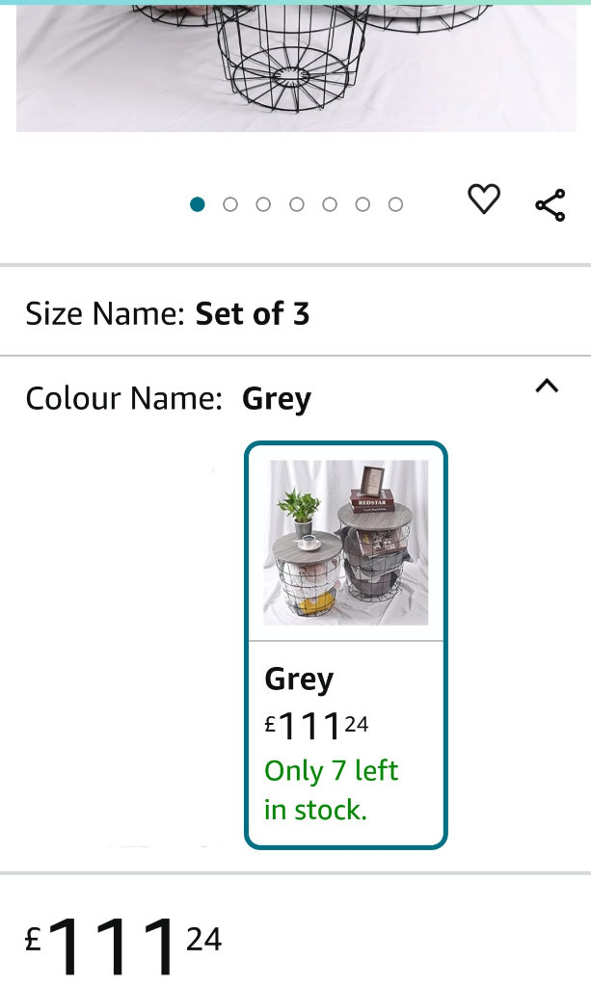Jump to the second image dot
This screenshot has width=591, height=987.
pos(230,204)
